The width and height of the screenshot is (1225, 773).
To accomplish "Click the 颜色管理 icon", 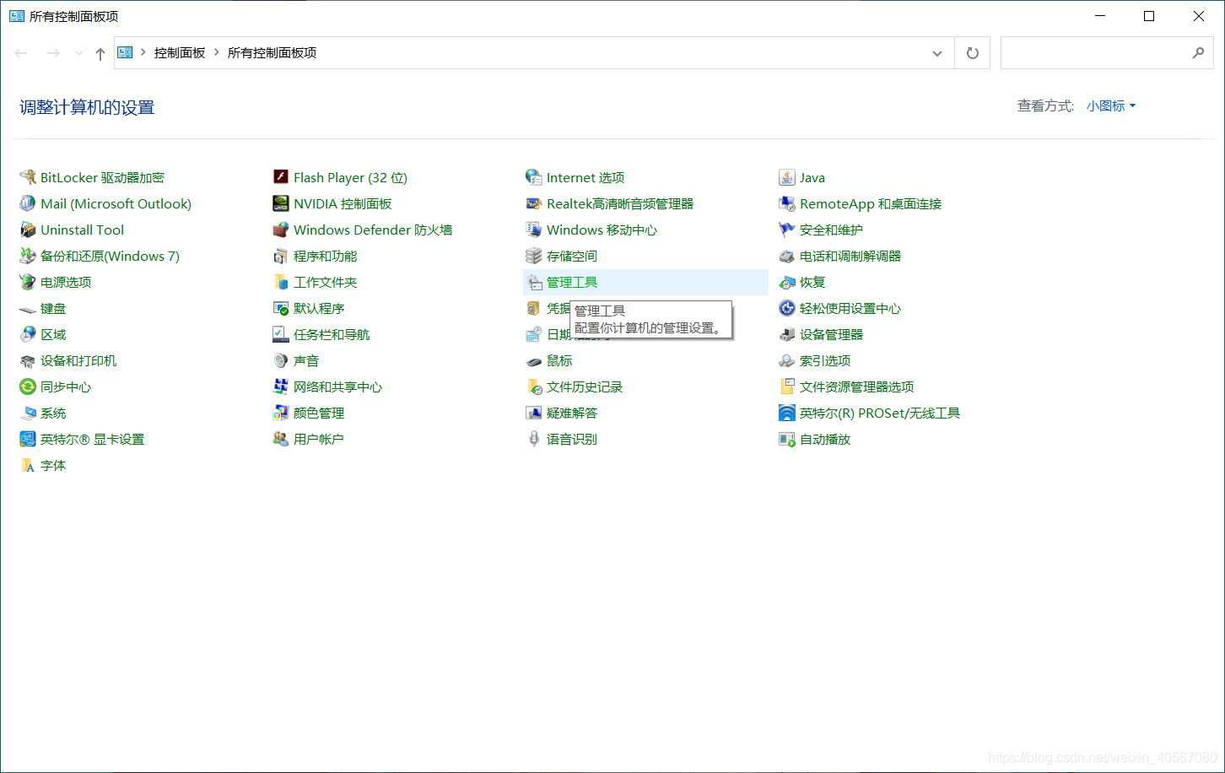I will [281, 413].
